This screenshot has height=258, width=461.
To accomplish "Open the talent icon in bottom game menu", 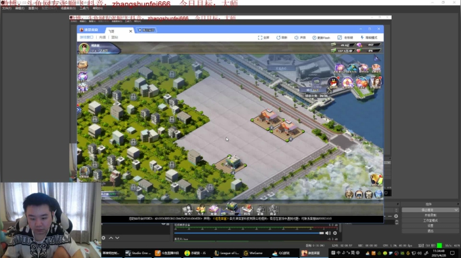I will tap(200, 210).
